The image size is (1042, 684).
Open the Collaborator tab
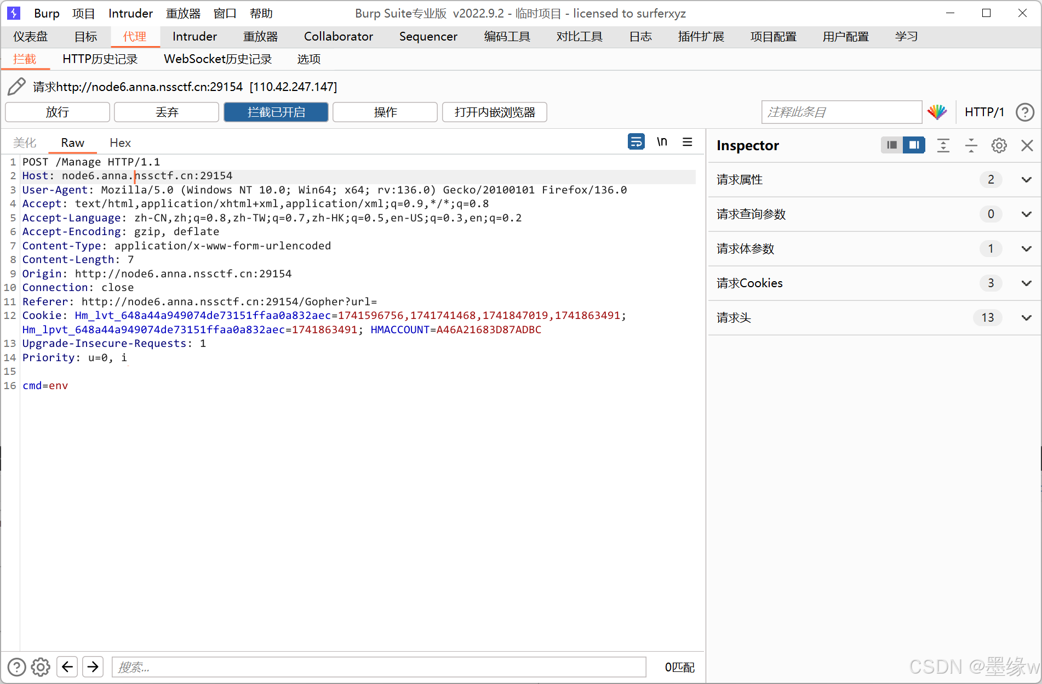339,36
